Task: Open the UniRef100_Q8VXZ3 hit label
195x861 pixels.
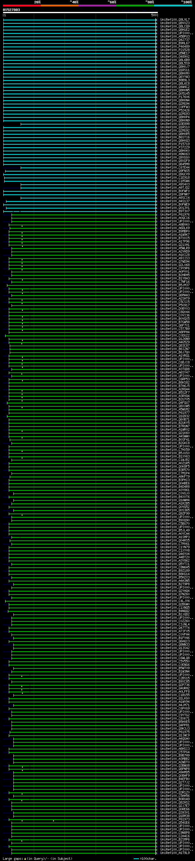Action: (x=175, y=24)
